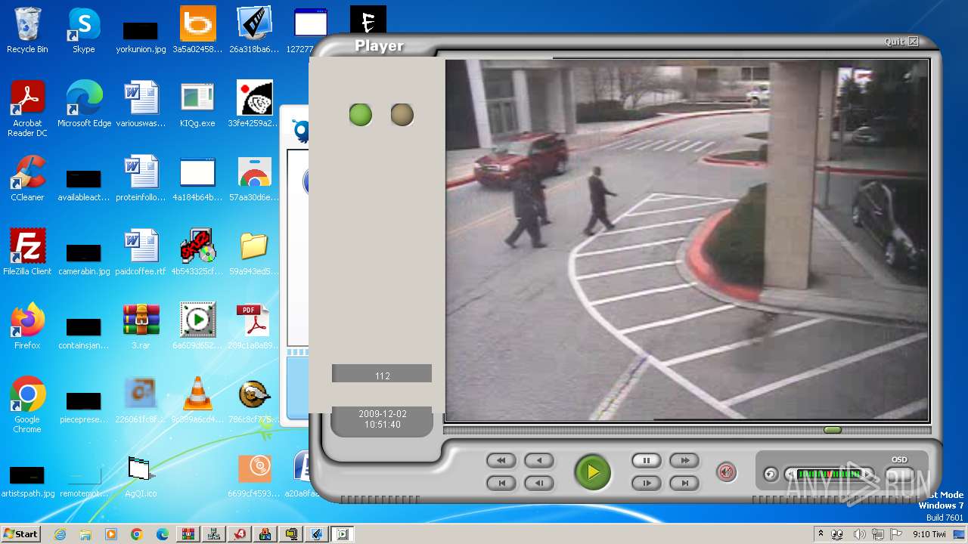Click the fast rewind double-arrow button
The image size is (968, 544).
[501, 460]
